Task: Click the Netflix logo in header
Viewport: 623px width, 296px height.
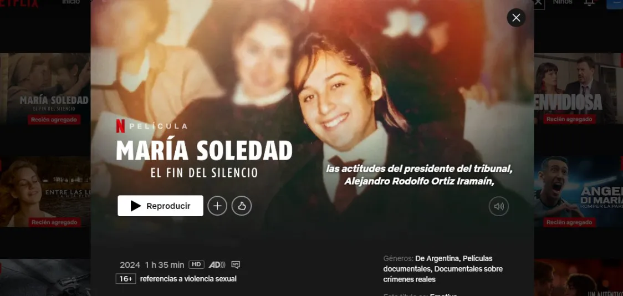Action: click(x=19, y=3)
